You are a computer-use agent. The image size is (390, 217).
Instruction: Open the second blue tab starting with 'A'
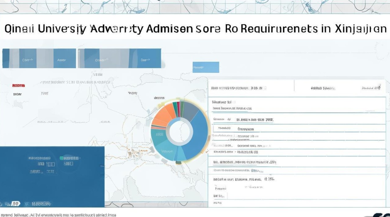coord(62,60)
